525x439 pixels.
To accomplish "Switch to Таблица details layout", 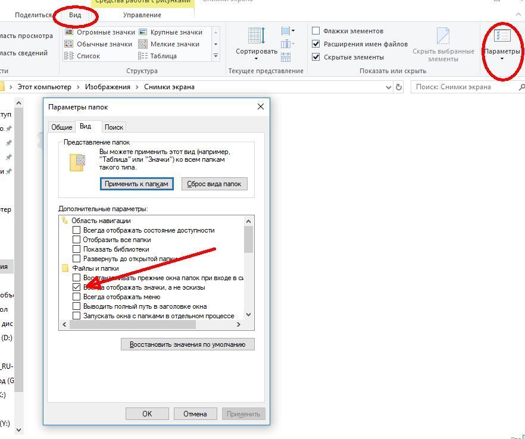I will [x=158, y=56].
